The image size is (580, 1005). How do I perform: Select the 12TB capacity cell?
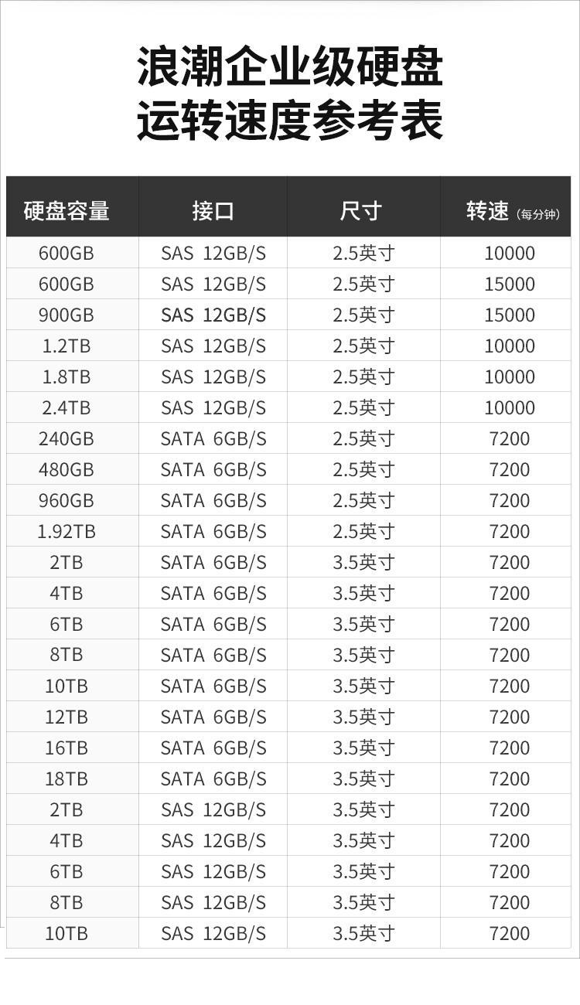coord(67,717)
